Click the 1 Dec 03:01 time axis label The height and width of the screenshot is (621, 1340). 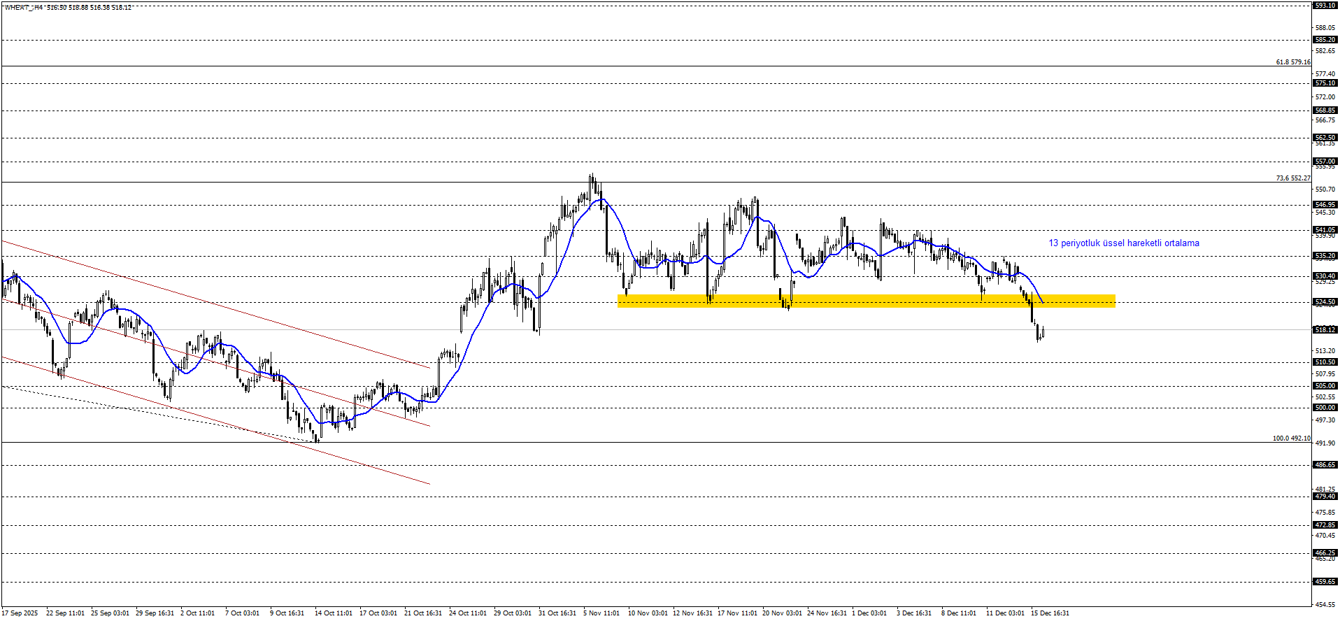[x=869, y=613]
